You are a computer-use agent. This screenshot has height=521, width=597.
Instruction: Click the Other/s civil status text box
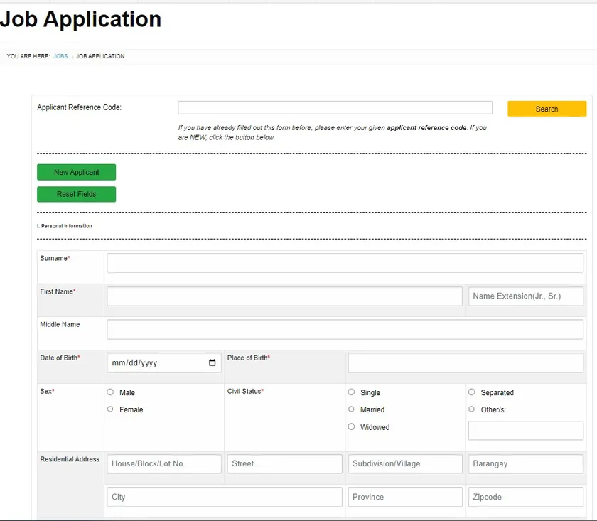pyautogui.click(x=526, y=430)
